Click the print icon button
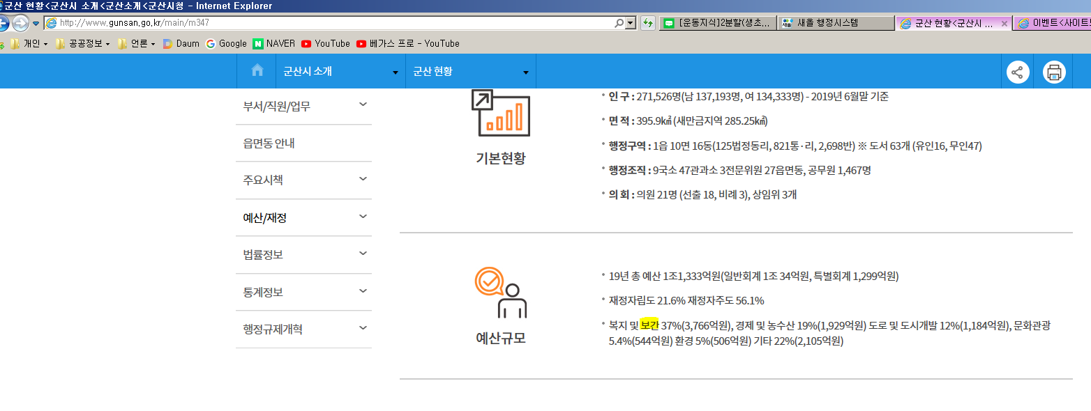The height and width of the screenshot is (411, 1091). (1054, 72)
